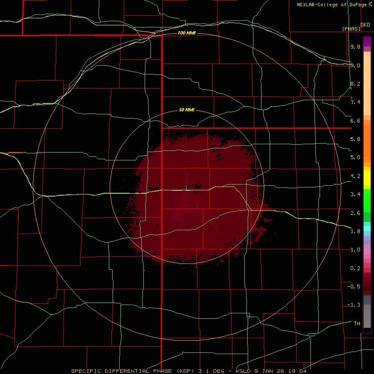The height and width of the screenshot is (374, 374).
Task: Select the 2.6 scale value
Action: [355, 213]
